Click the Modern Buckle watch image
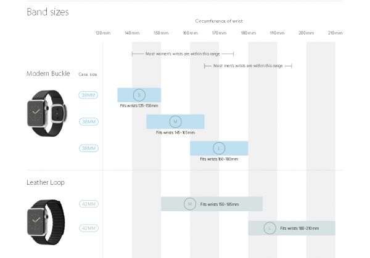 (47, 113)
